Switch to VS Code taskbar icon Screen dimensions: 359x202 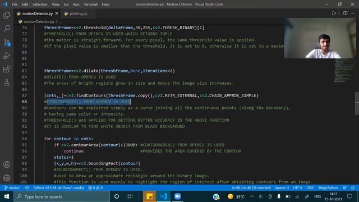pos(163,196)
